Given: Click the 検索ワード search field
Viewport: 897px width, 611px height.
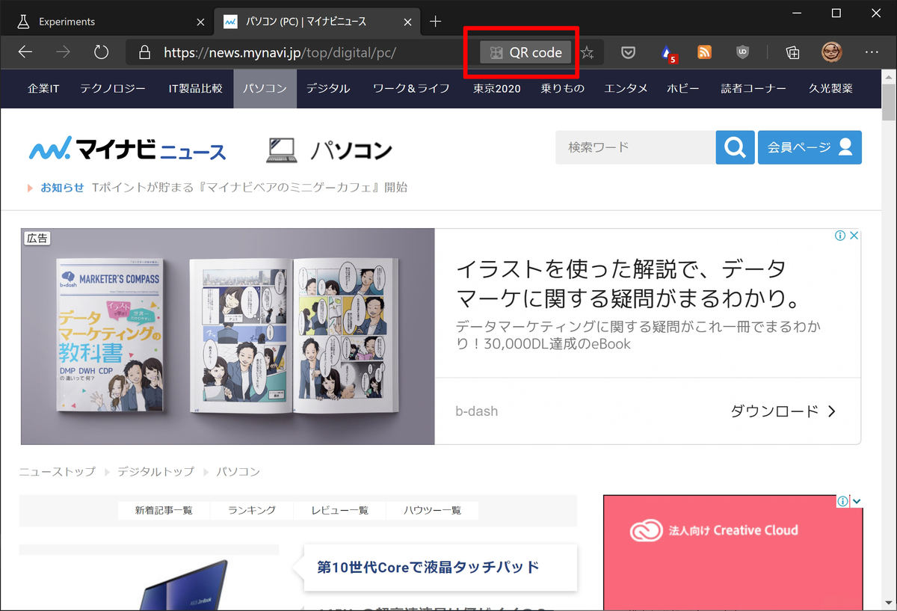Looking at the screenshot, I should 635,147.
